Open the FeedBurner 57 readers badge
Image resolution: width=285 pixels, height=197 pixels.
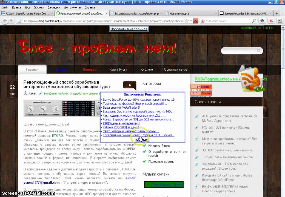click(201, 87)
